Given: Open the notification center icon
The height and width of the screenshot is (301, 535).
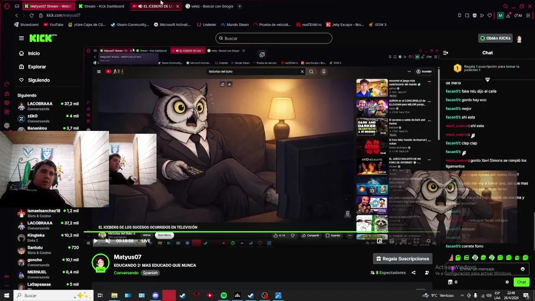Looking at the screenshot, I should pos(526,296).
